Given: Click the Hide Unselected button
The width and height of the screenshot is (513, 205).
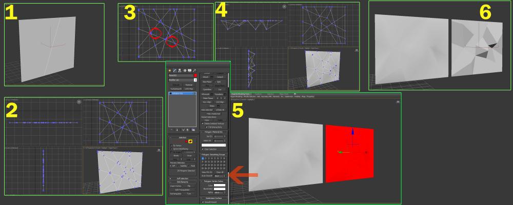Looking at the screenshot, I should [213, 114].
